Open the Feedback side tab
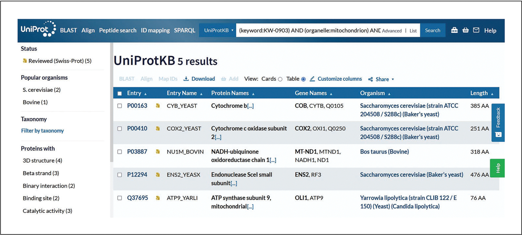522x235 pixels. (x=498, y=122)
